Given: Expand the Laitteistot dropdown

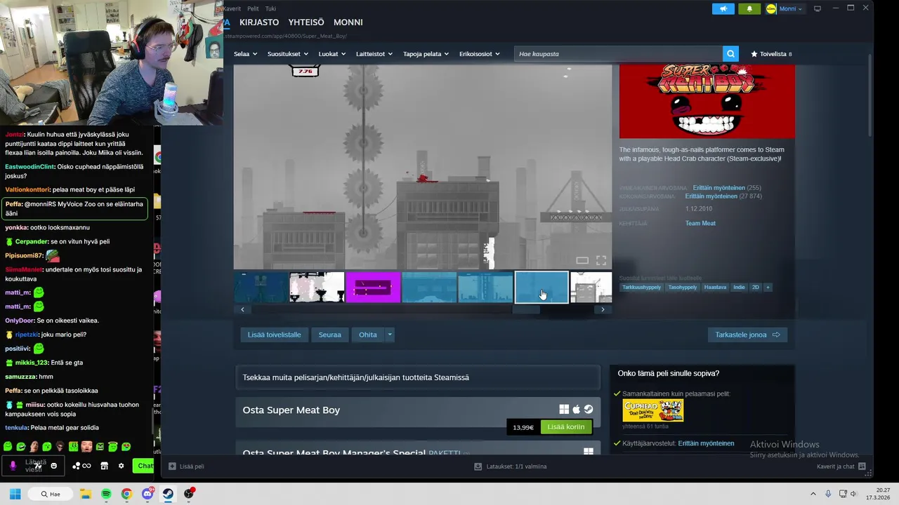Looking at the screenshot, I should click(374, 54).
